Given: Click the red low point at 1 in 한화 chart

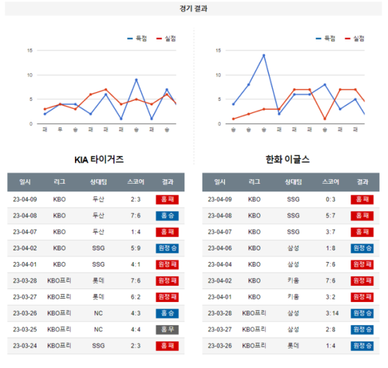Looking at the screenshot, I should pyautogui.click(x=325, y=119).
